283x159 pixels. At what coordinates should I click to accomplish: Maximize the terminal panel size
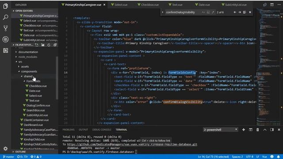(265, 129)
